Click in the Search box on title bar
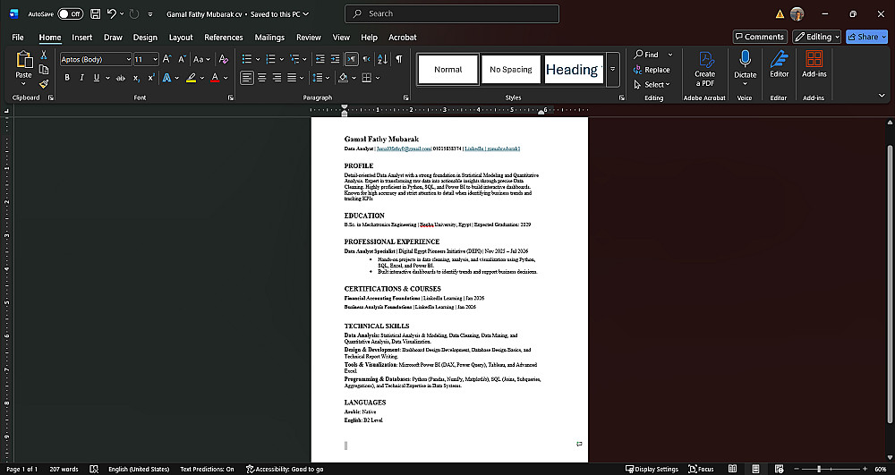This screenshot has height=475, width=895. tap(452, 13)
